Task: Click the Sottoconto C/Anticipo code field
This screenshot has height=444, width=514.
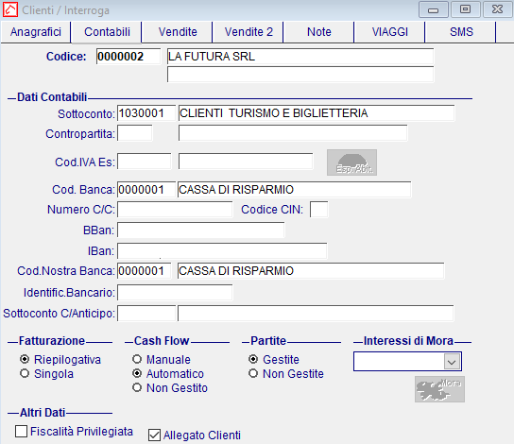Action: pos(146,314)
